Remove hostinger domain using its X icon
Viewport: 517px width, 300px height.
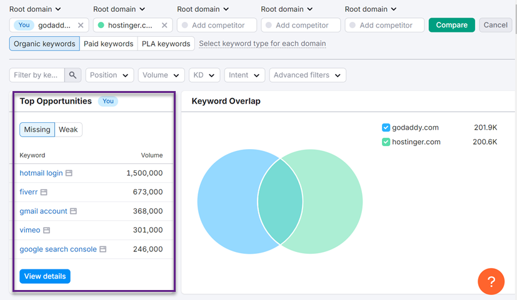point(164,25)
